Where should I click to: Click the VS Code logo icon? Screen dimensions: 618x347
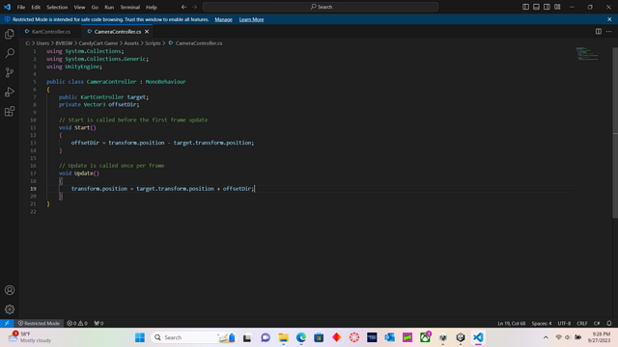(7, 7)
